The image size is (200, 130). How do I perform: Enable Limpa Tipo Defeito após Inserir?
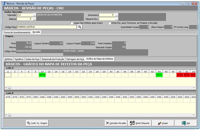tap(72, 23)
